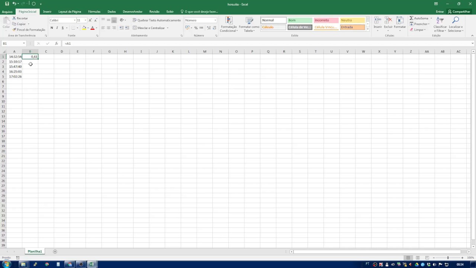
Task: Switch to the Dados tab
Action: [112, 12]
